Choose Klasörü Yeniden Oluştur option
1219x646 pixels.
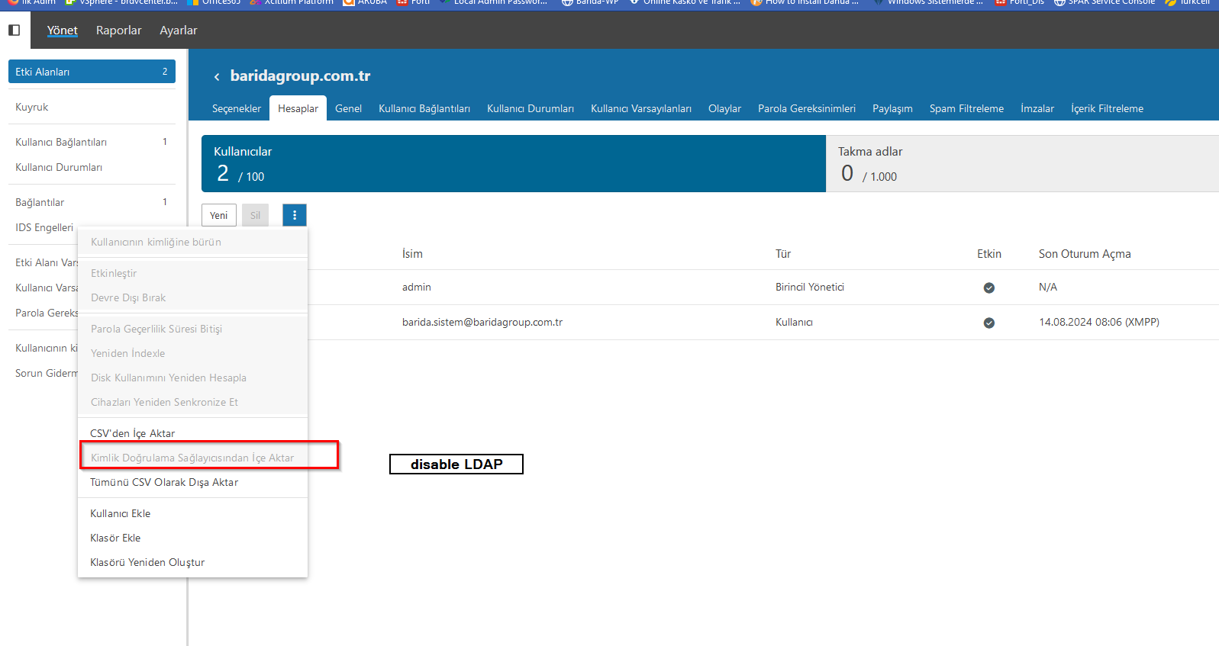point(147,562)
